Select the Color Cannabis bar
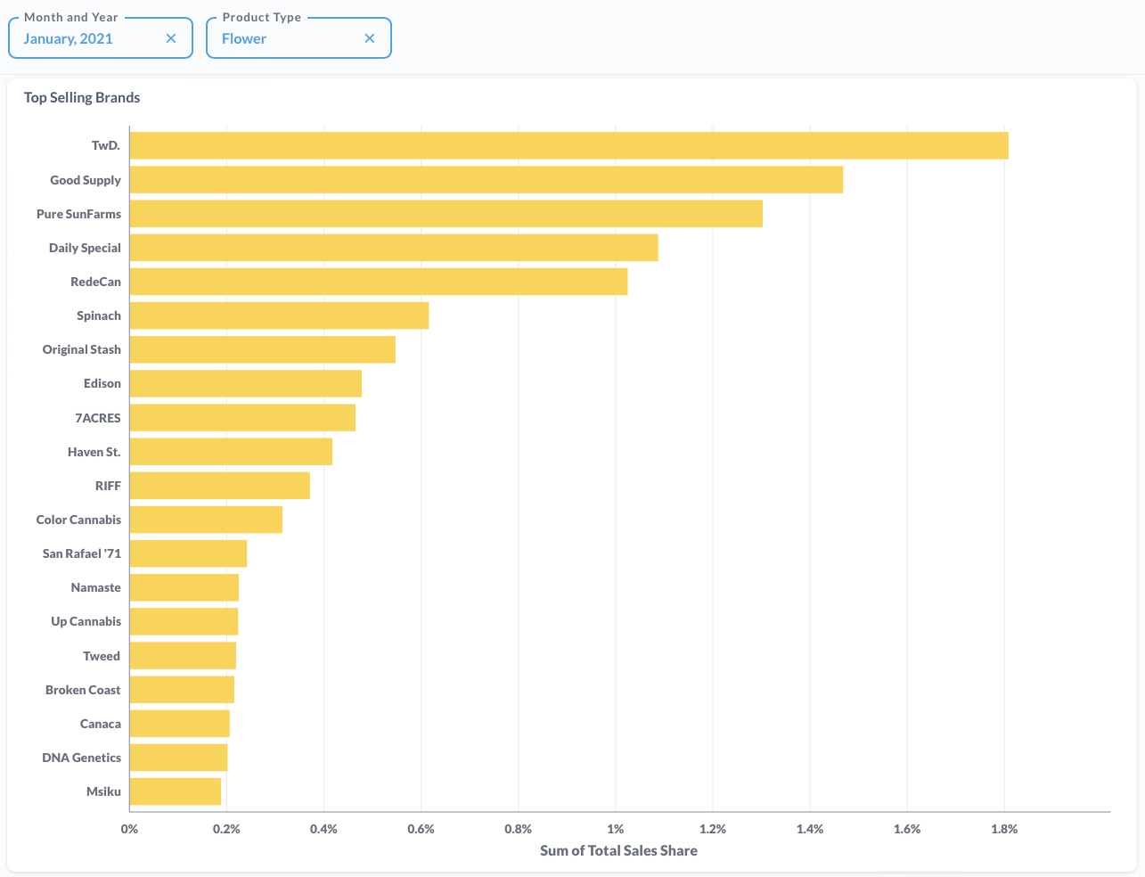Viewport: 1145px width, 877px height. [206, 520]
